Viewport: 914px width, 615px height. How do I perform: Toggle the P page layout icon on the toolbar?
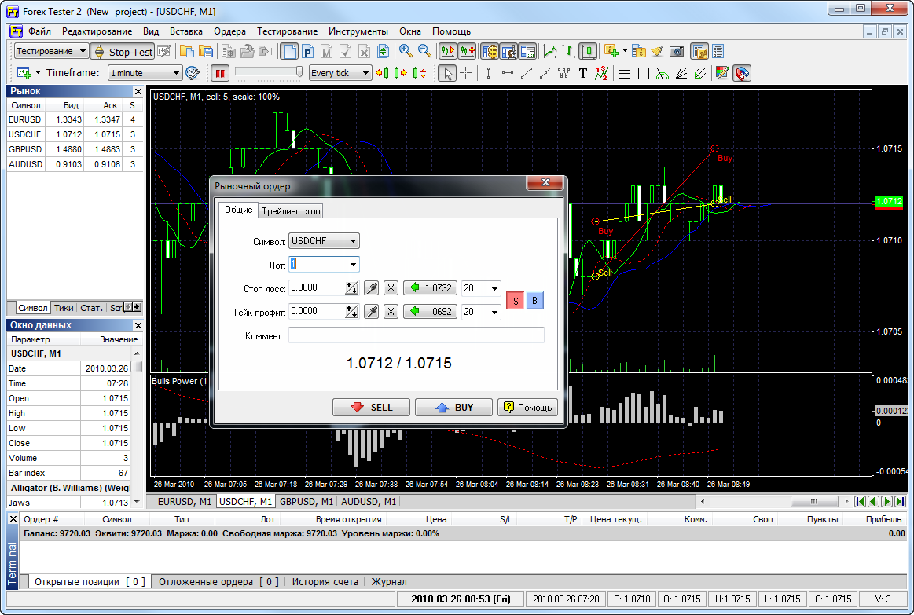tap(307, 52)
